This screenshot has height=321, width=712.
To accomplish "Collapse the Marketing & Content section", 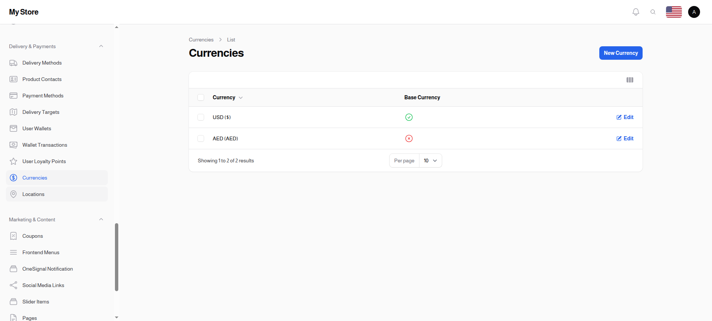I will click(x=101, y=219).
